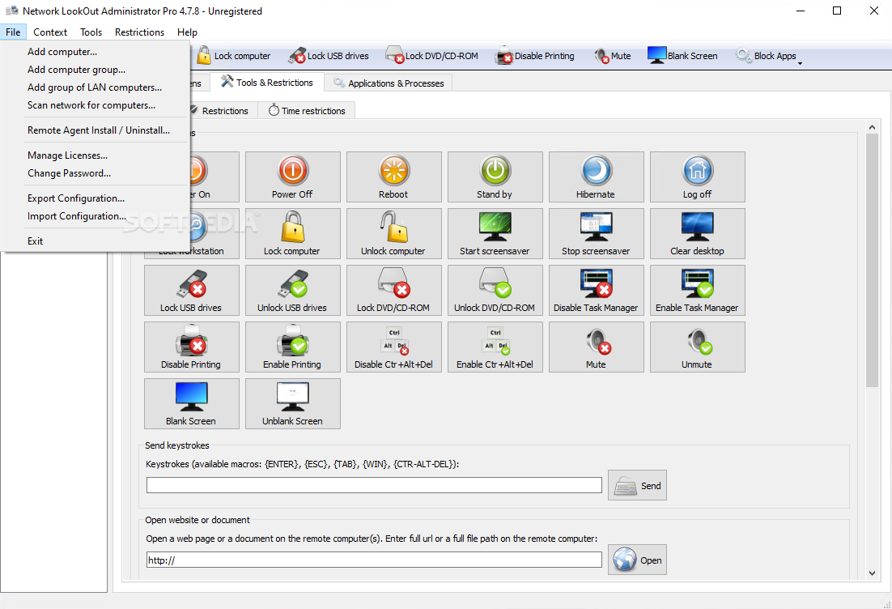Choose Change Password... menu entry
Image resolution: width=892 pixels, height=609 pixels.
(95, 173)
